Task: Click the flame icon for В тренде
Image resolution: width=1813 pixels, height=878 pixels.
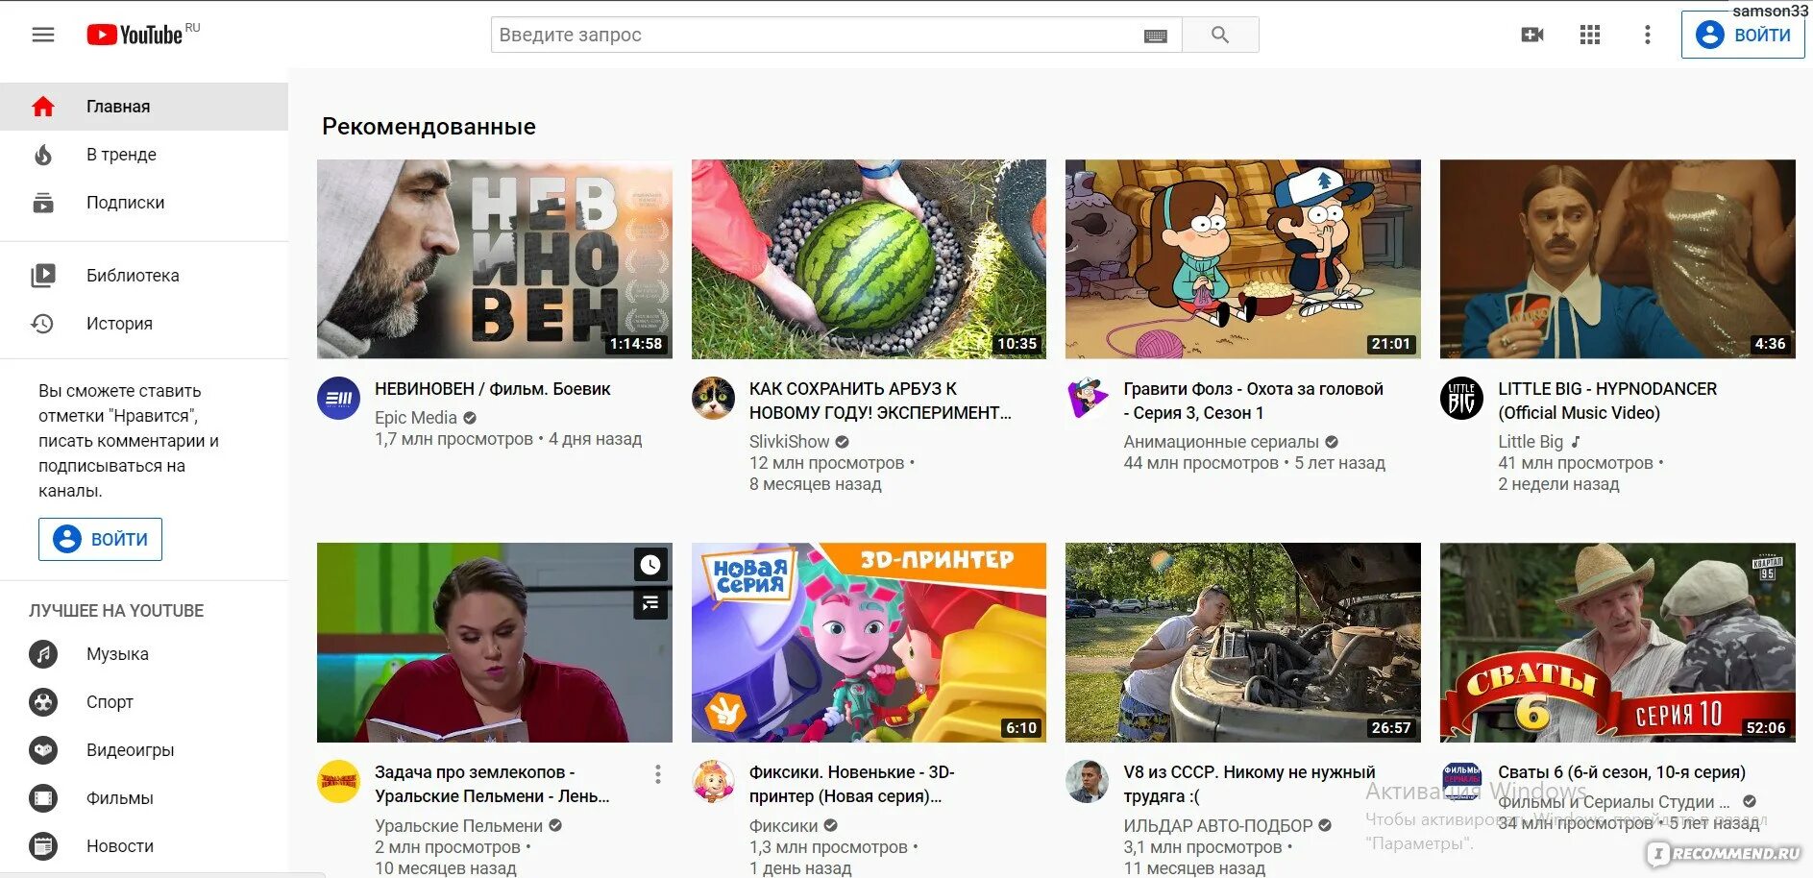Action: point(43,155)
